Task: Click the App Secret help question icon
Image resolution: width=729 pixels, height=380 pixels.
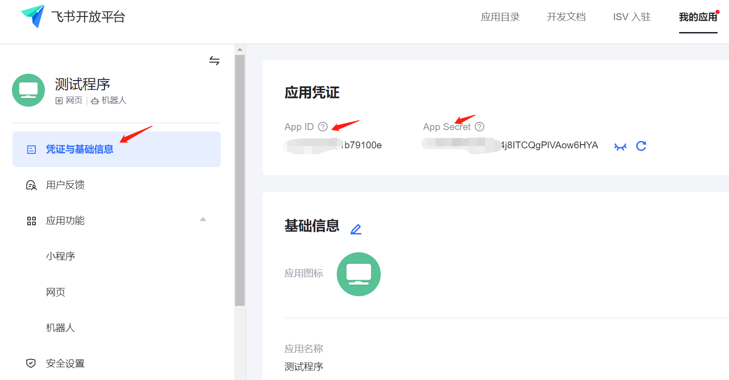Action: tap(480, 127)
